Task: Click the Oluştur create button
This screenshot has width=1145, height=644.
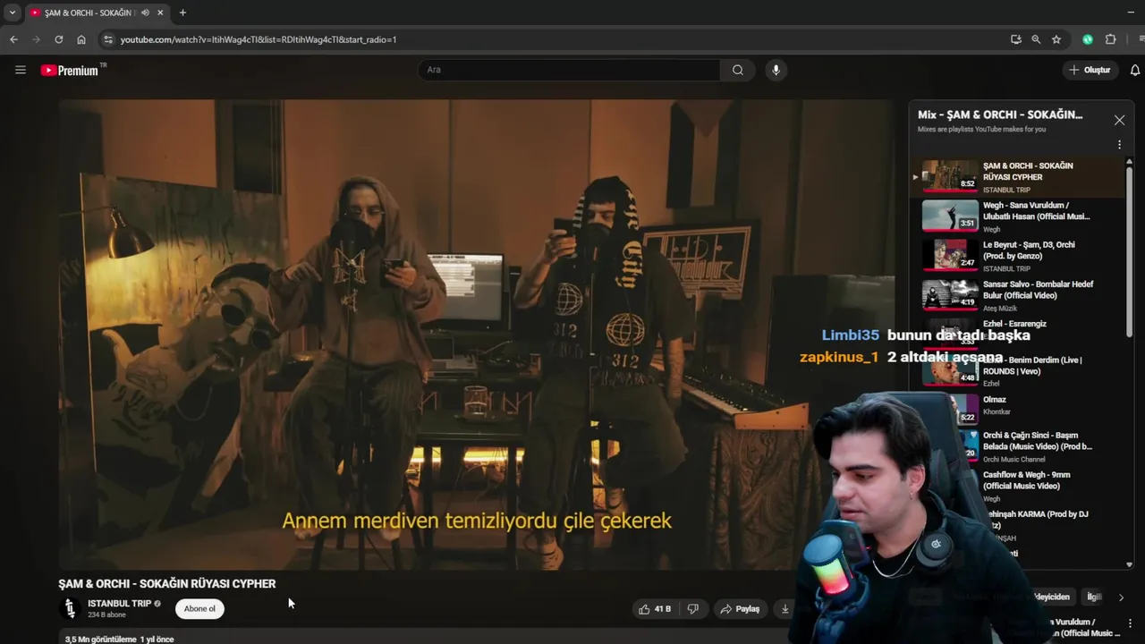Action: pos(1089,70)
